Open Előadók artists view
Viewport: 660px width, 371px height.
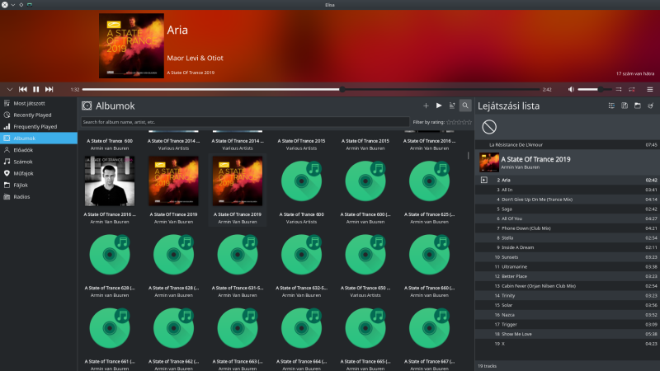click(39, 150)
